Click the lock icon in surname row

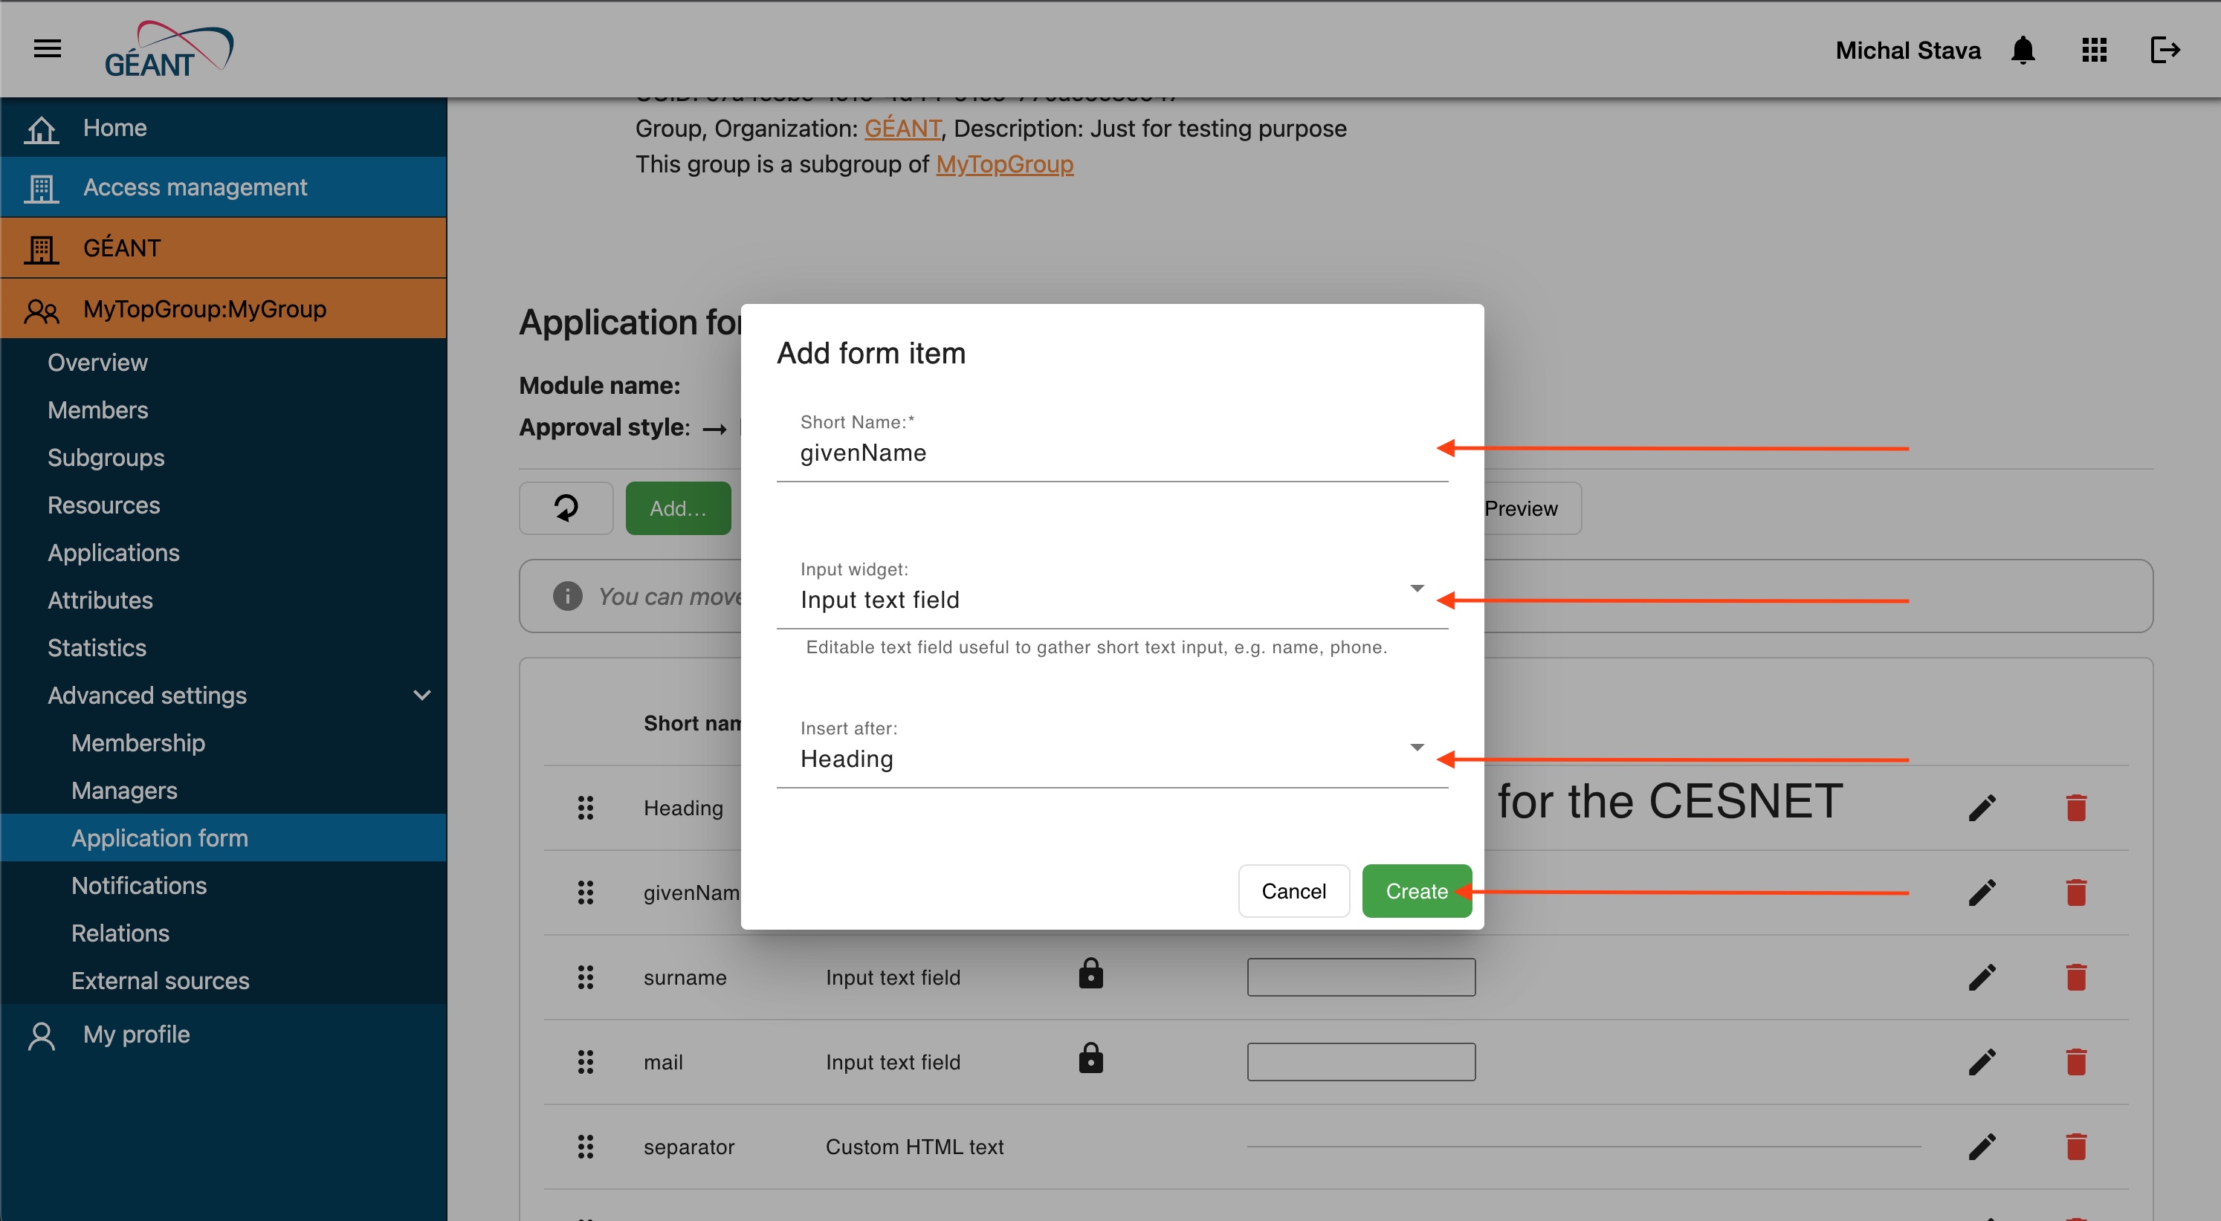pos(1090,973)
